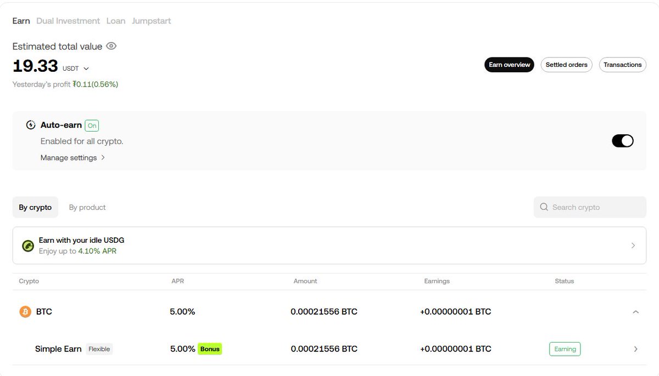Open Settled orders
Screen dimensions: 659x376
tap(566, 65)
